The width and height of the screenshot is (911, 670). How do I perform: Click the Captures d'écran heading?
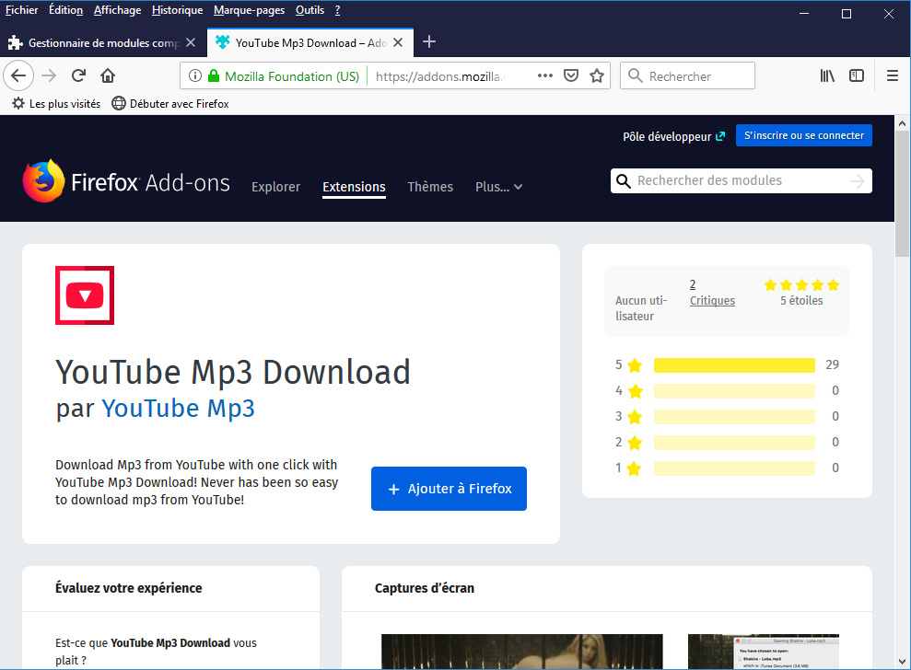[425, 588]
